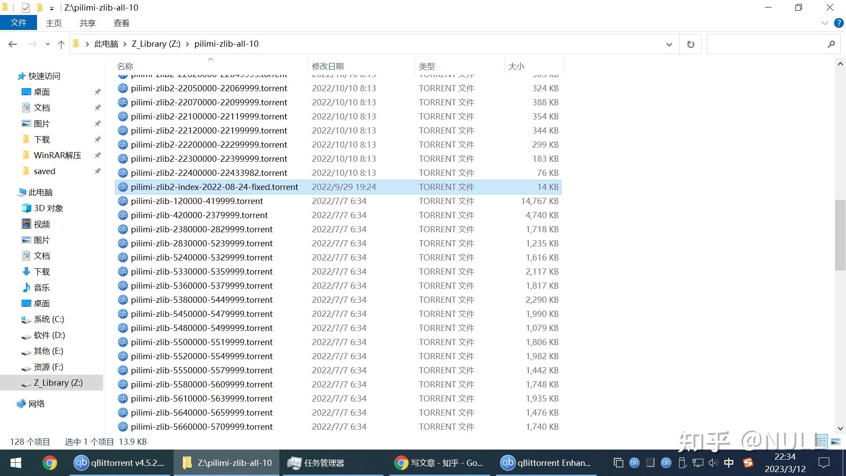Screen dimensions: 846x476
Task: Switch to the 共享 ribbon tab
Action: [87, 23]
